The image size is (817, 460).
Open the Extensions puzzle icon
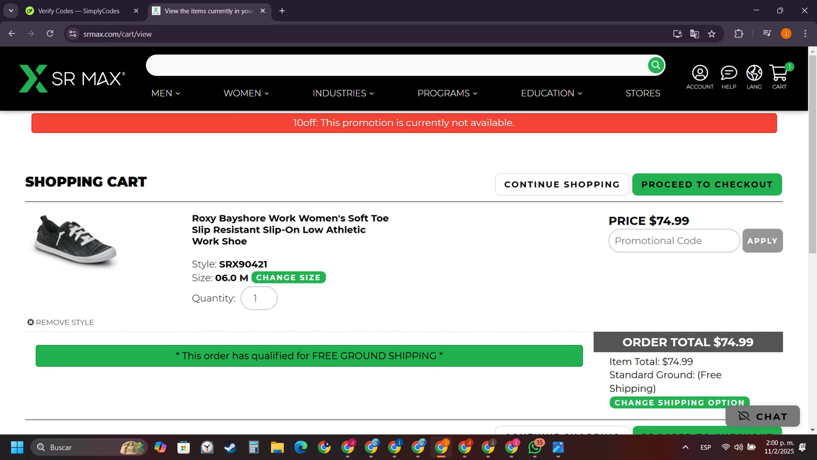[x=739, y=34]
